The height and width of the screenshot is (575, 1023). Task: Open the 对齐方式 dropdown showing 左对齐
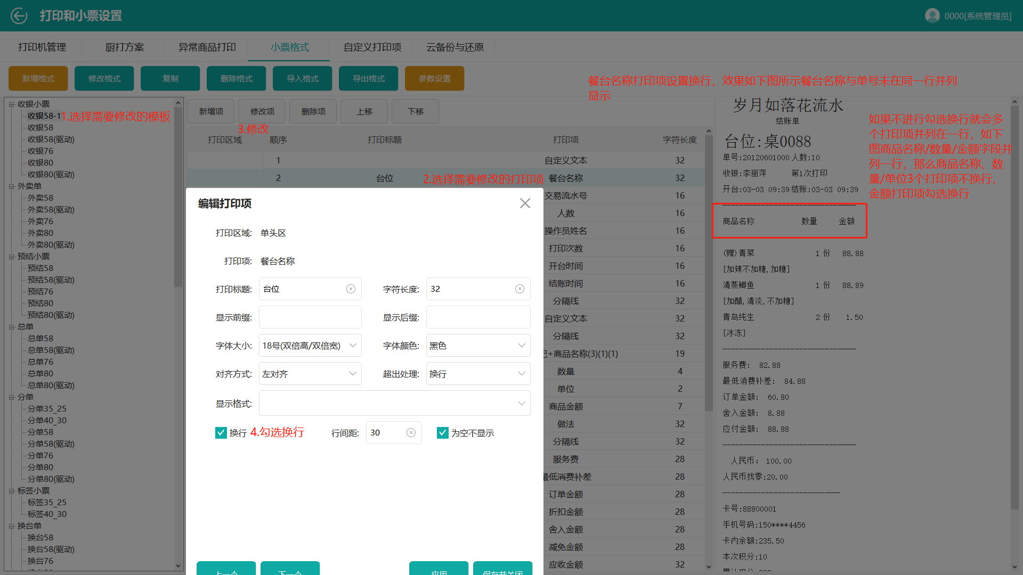coord(310,374)
